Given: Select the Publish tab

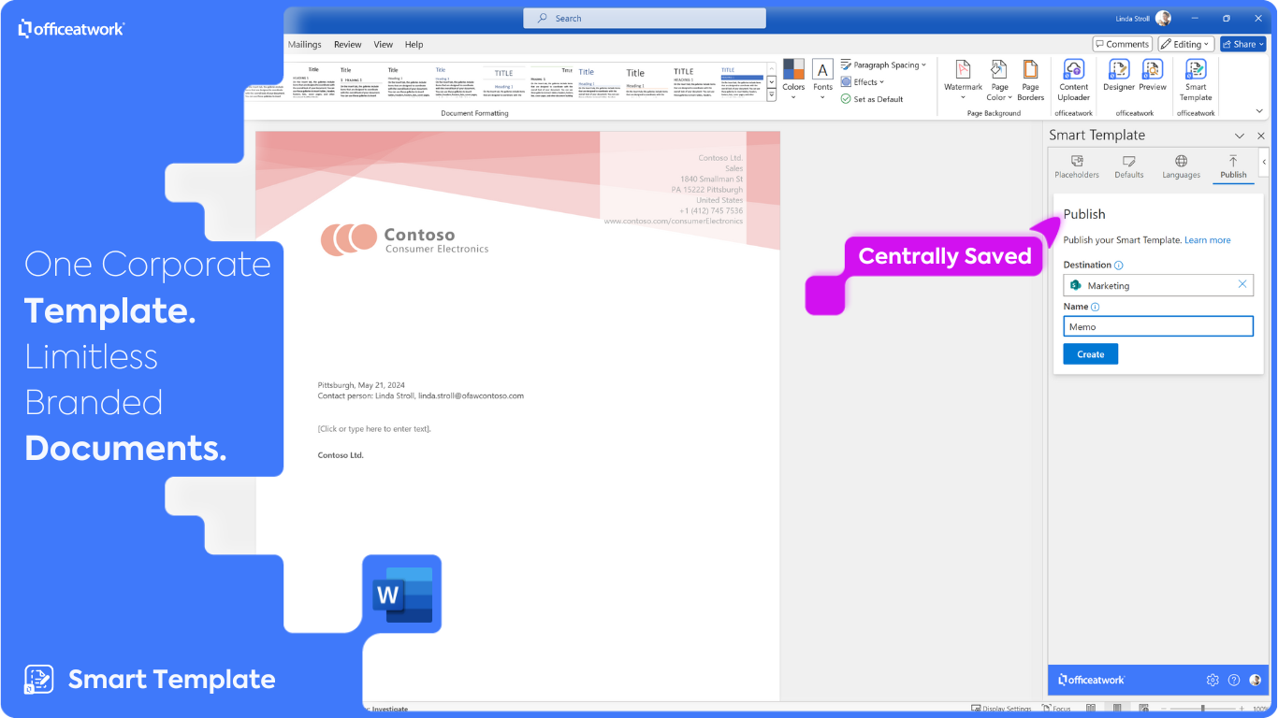Looking at the screenshot, I should pyautogui.click(x=1233, y=167).
